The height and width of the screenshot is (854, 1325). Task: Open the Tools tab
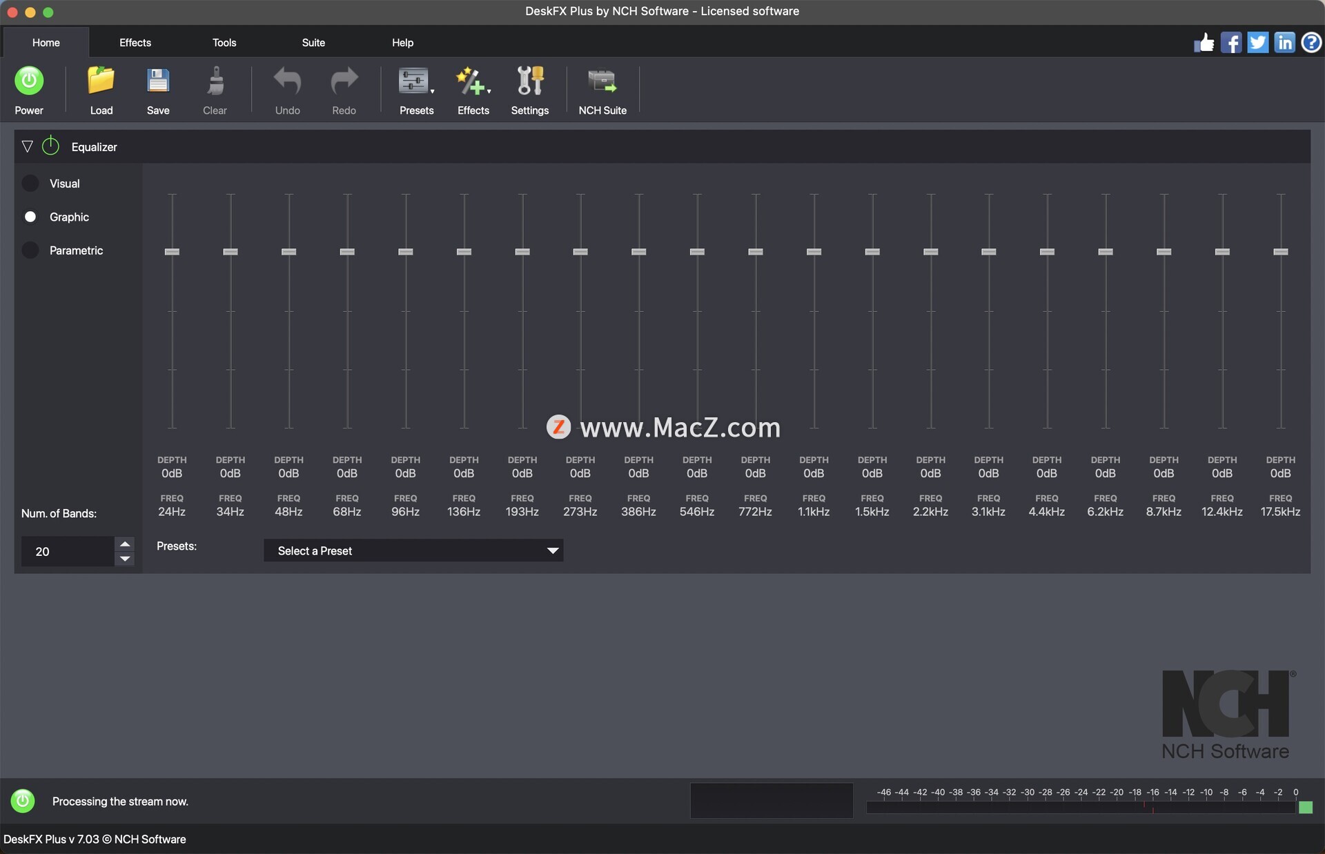point(224,43)
